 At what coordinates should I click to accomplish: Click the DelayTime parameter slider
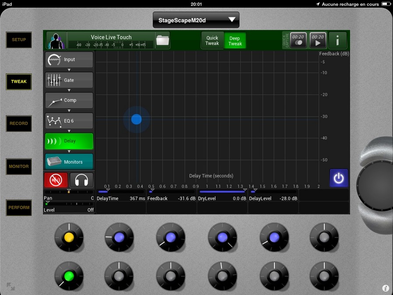click(x=120, y=192)
